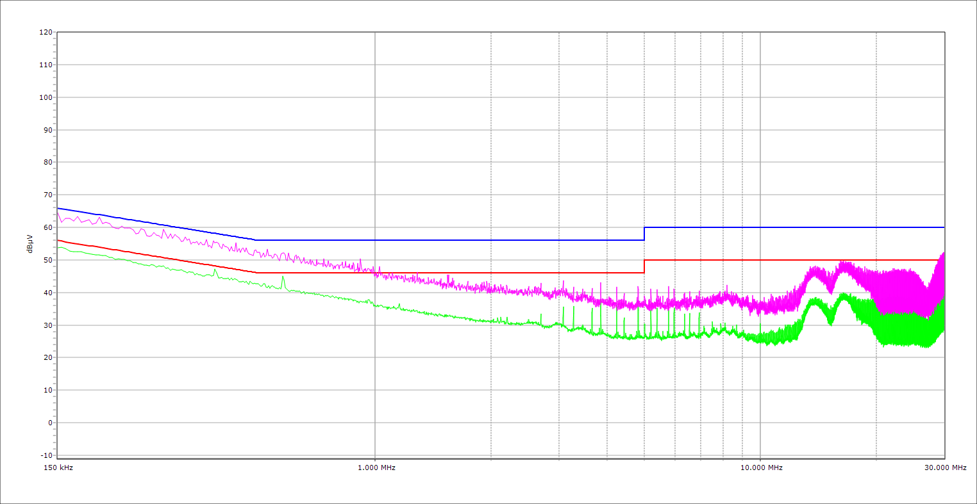This screenshot has height=504, width=977.
Task: Click the magenta trace start at 150 kHz
Action: pyautogui.click(x=58, y=213)
